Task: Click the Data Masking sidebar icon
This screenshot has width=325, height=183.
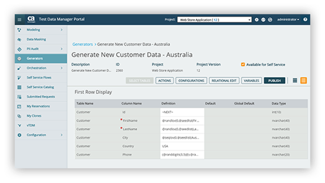Action: [19, 39]
